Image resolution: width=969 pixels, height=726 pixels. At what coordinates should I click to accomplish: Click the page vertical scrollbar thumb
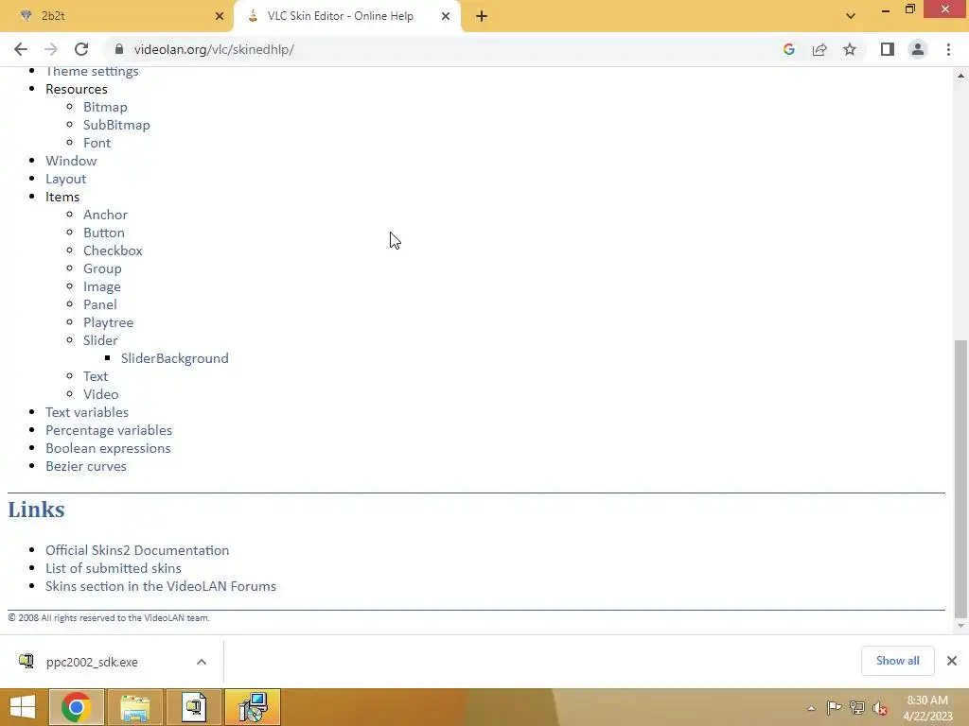(x=960, y=478)
